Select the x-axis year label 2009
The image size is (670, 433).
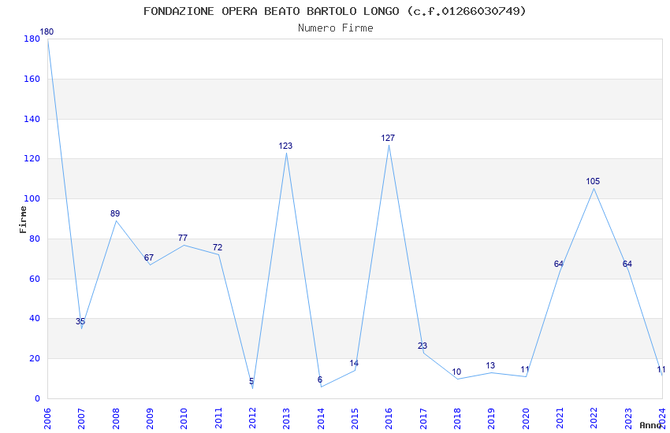coord(150,418)
